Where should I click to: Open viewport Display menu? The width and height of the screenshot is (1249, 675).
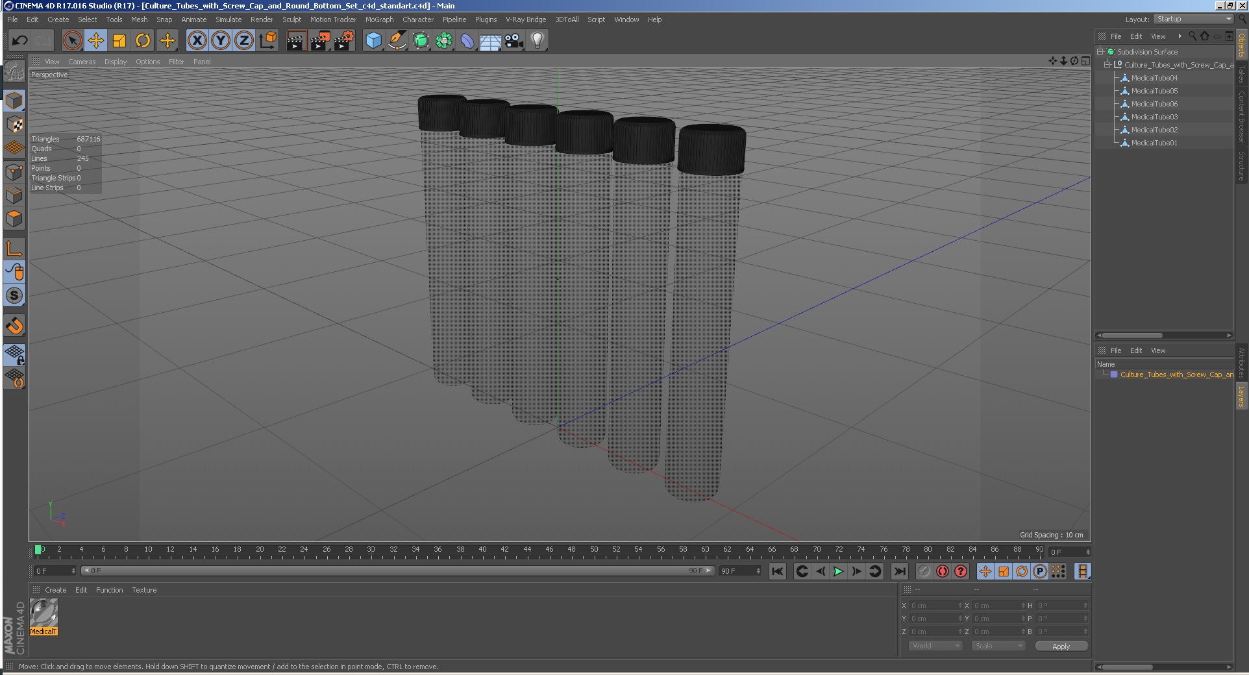(x=116, y=62)
